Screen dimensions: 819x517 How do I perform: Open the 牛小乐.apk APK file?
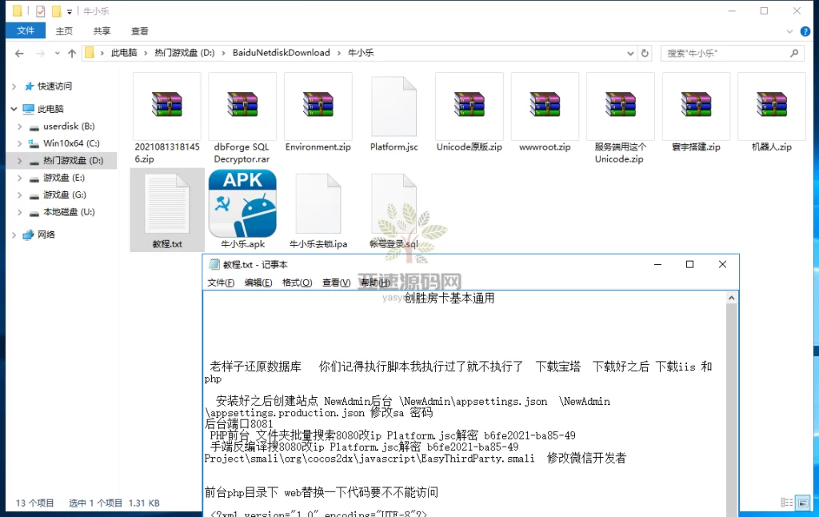coord(242,202)
